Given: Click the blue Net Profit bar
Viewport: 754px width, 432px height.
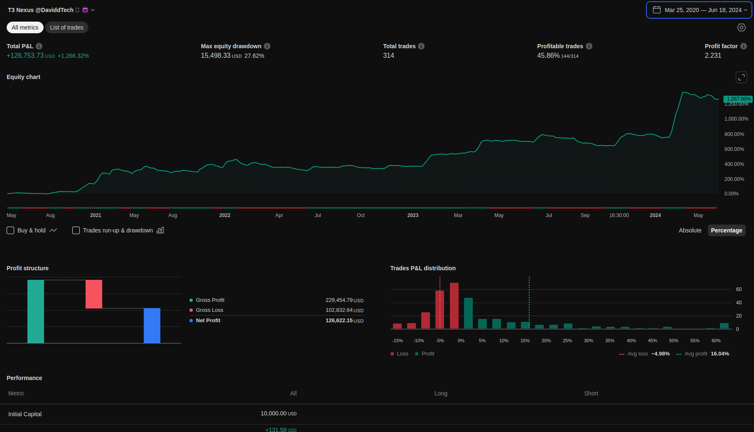Looking at the screenshot, I should point(152,326).
